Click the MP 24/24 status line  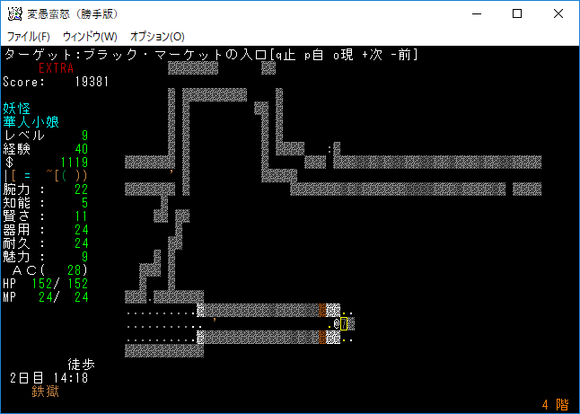[x=45, y=297]
